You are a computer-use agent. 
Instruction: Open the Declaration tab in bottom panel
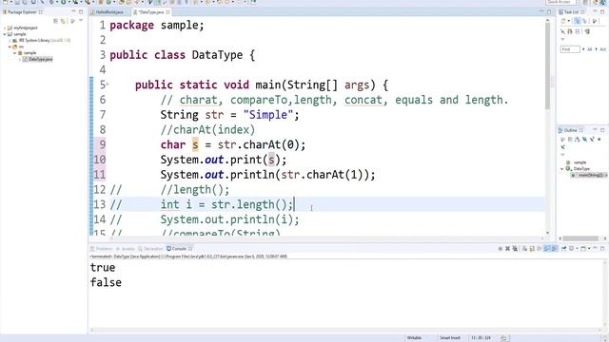coord(150,249)
